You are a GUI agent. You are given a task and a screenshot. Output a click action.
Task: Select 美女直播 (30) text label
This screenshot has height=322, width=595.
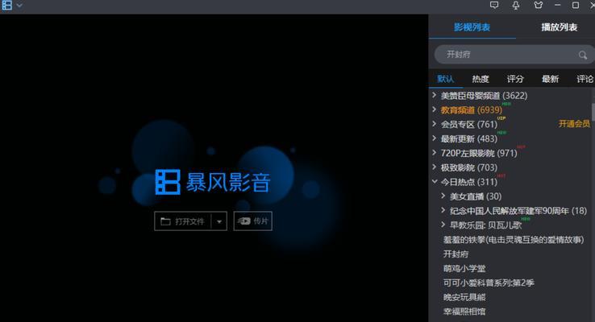pos(476,196)
